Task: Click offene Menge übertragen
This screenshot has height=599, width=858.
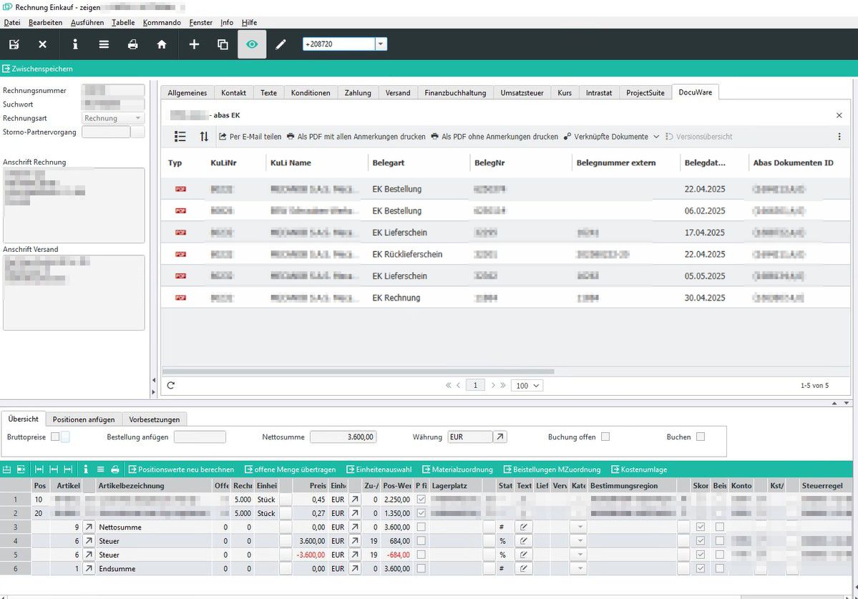Action: pyautogui.click(x=290, y=469)
